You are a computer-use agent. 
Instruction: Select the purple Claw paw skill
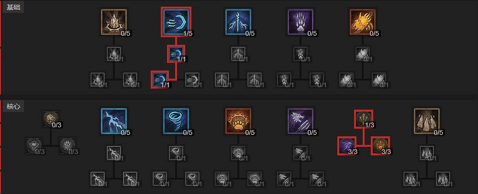[x=300, y=22]
